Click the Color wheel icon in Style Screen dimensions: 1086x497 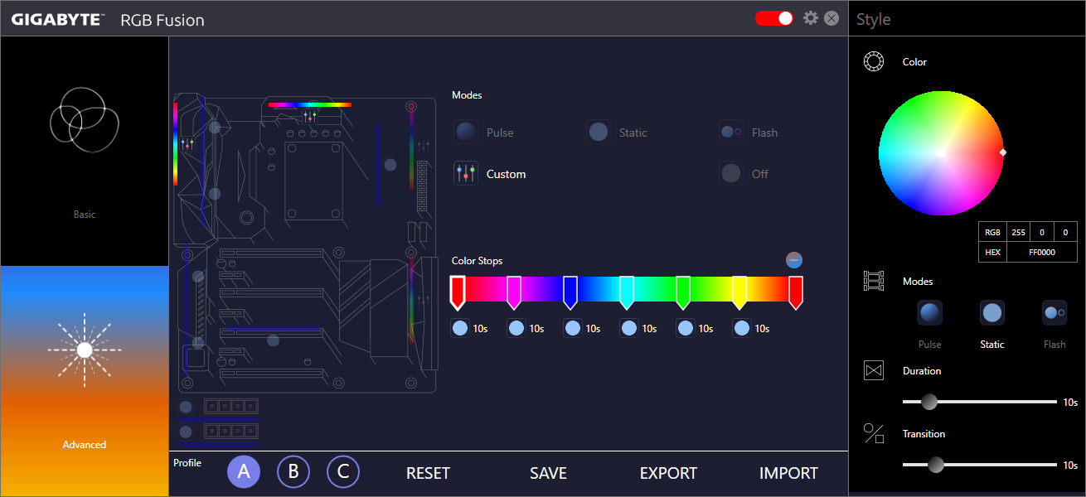point(874,62)
